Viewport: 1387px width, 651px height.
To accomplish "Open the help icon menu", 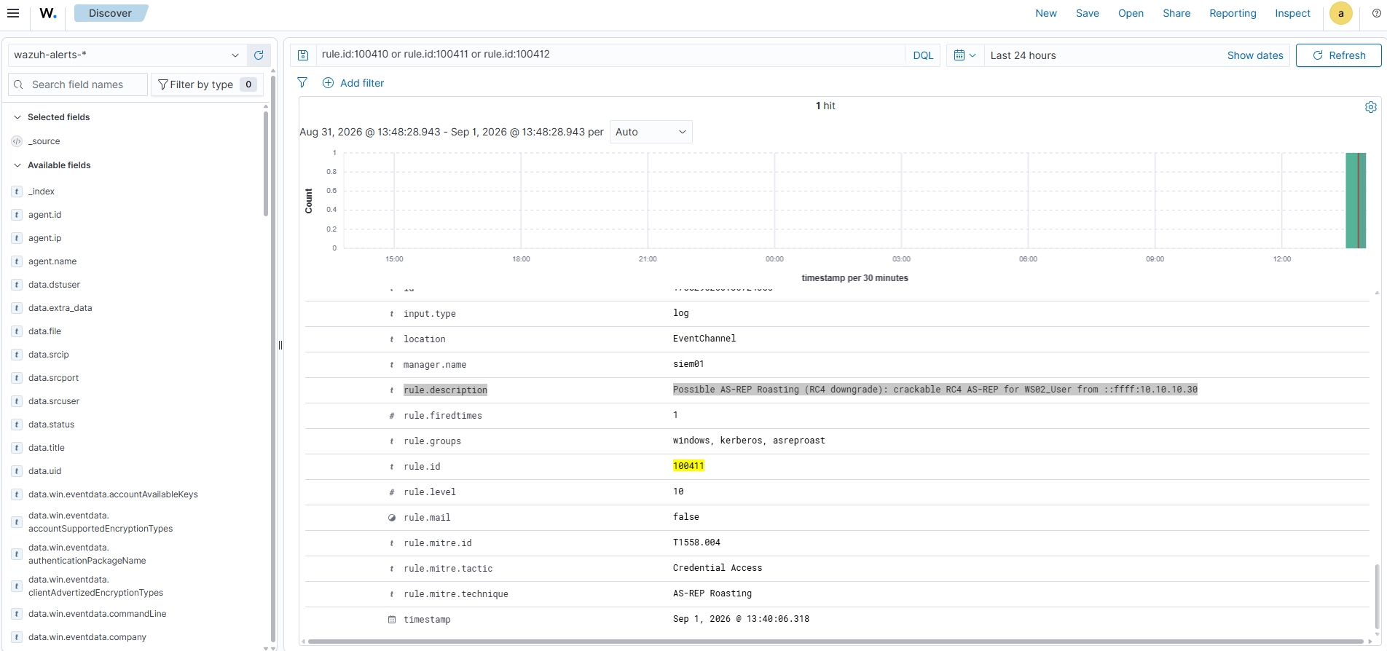I will click(1376, 13).
